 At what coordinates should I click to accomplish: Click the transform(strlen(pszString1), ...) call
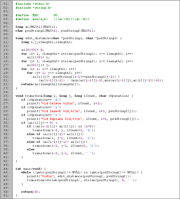(82, 180)
